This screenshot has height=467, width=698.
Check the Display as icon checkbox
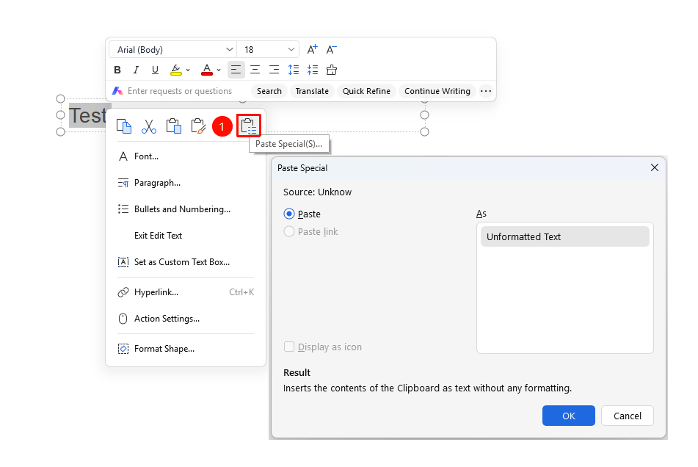click(x=289, y=347)
